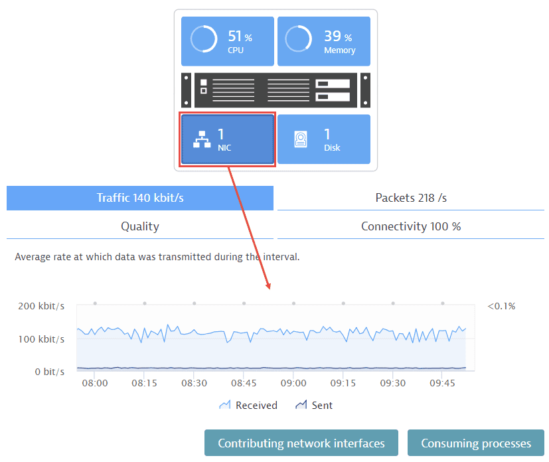
Task: Switch to the Quality tab
Action: (x=140, y=226)
